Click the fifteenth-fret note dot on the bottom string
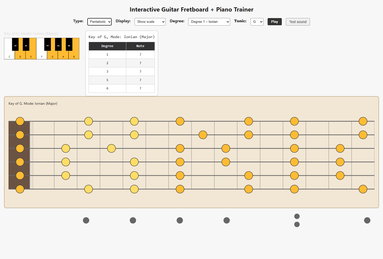The image size is (383, 259). 363,189
